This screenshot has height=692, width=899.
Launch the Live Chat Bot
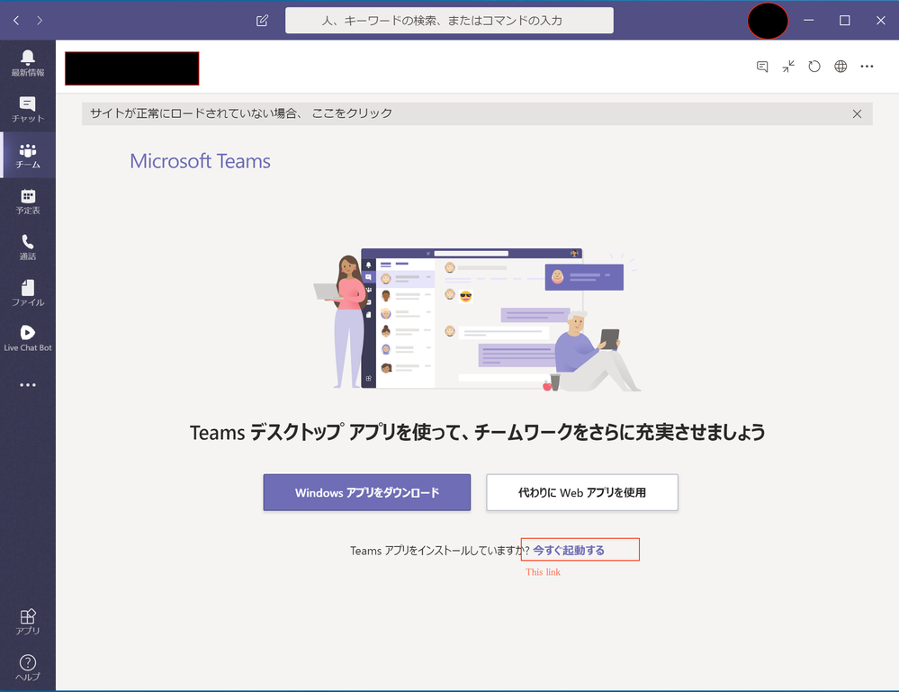coord(28,337)
